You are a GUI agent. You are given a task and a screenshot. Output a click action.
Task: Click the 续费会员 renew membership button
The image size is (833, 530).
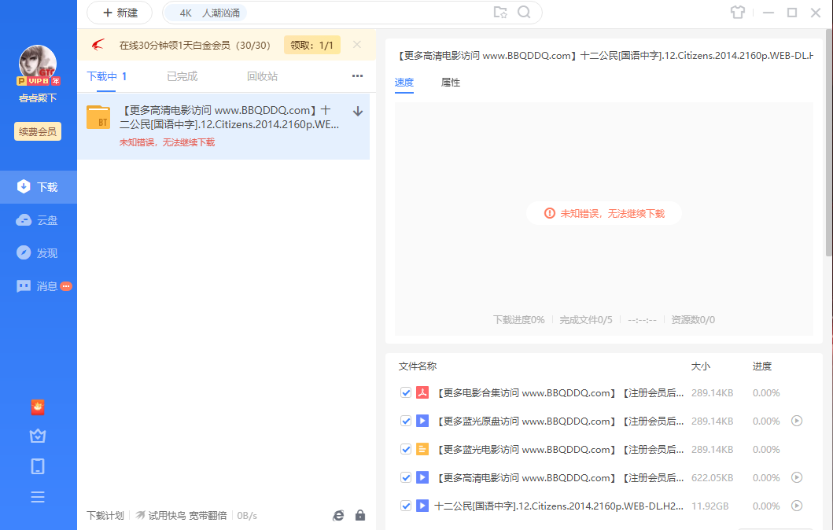click(x=37, y=131)
